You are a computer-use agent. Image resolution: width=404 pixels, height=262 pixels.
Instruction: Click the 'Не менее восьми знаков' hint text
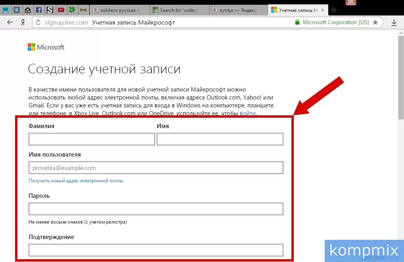tap(78, 222)
